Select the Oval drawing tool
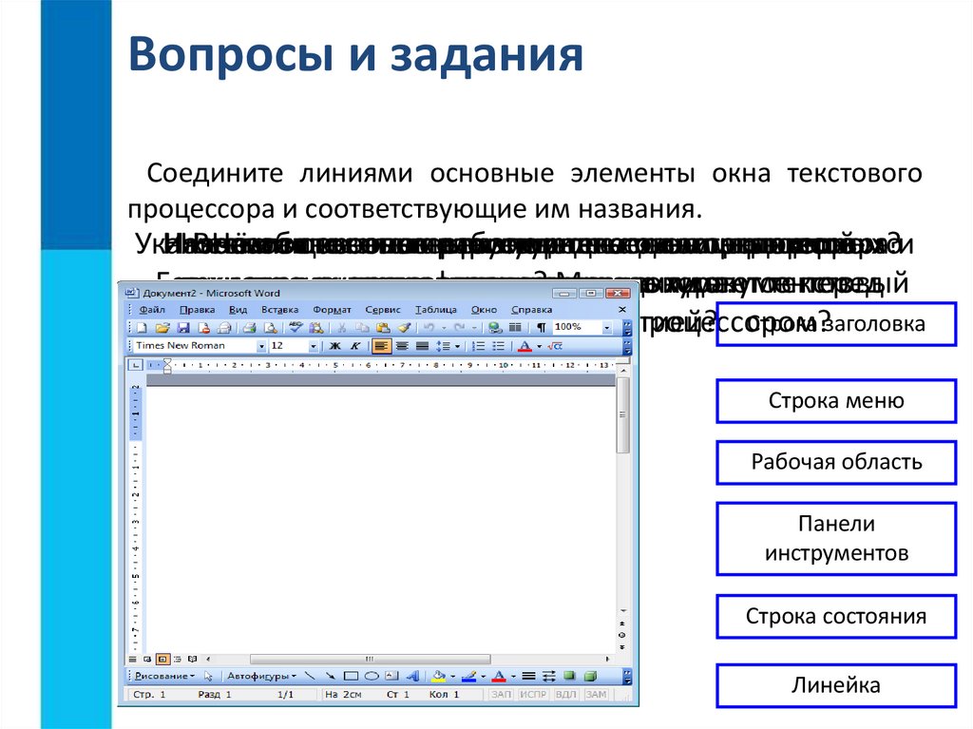This screenshot has height=729, width=973. (372, 676)
